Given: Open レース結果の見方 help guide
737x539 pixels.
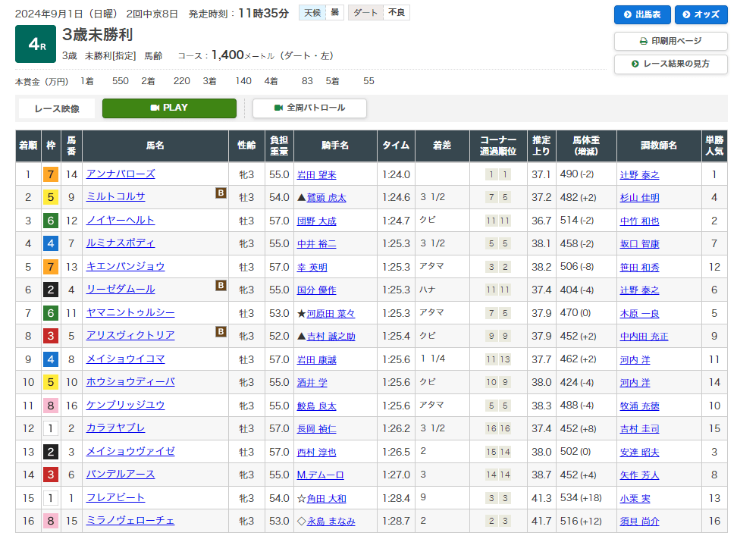Looking at the screenshot, I should pos(671,64).
